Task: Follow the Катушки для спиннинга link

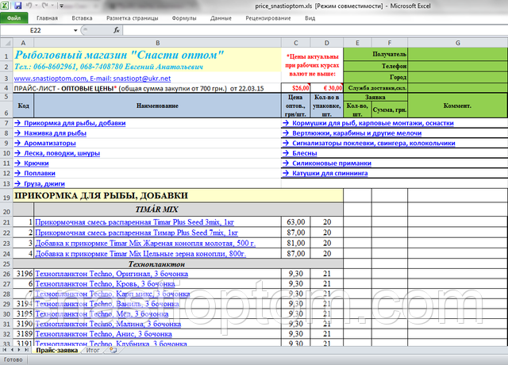Action: coord(325,173)
